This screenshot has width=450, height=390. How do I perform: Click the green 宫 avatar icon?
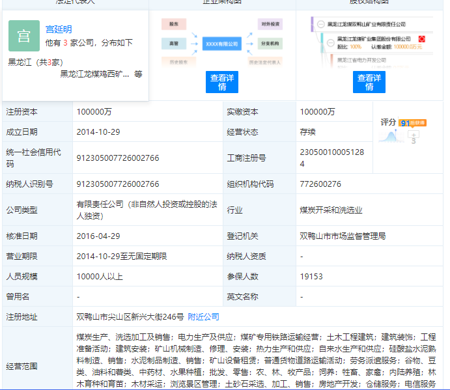24,36
